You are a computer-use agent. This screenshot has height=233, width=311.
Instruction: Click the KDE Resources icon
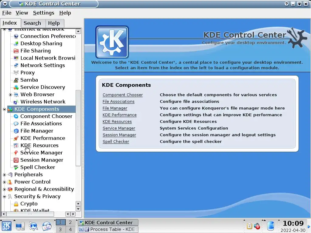[x=16, y=145]
